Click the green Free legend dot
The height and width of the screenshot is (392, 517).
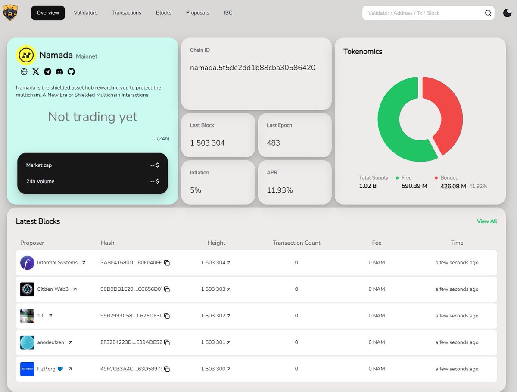[x=397, y=178]
